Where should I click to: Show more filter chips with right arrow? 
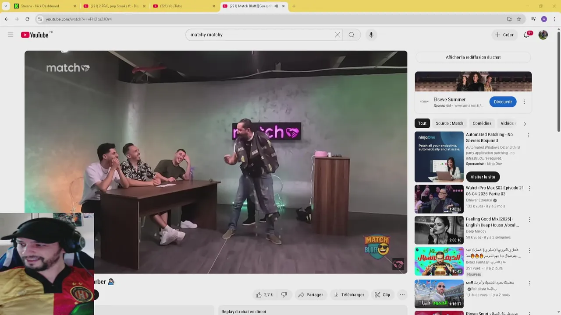point(525,124)
